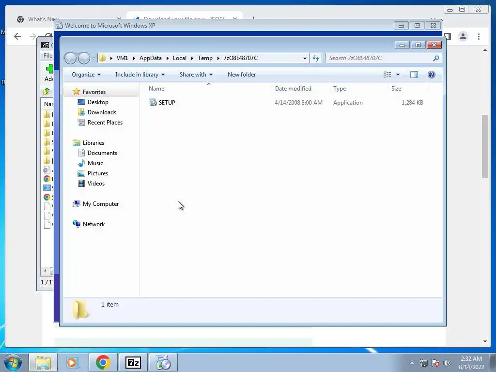Click the SETUP file icon
The width and height of the screenshot is (496, 372).
point(153,103)
